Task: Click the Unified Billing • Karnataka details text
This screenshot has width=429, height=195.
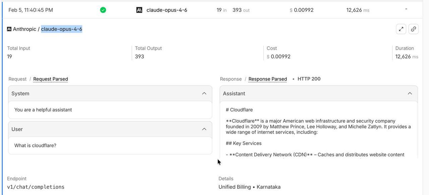Action: point(250,187)
